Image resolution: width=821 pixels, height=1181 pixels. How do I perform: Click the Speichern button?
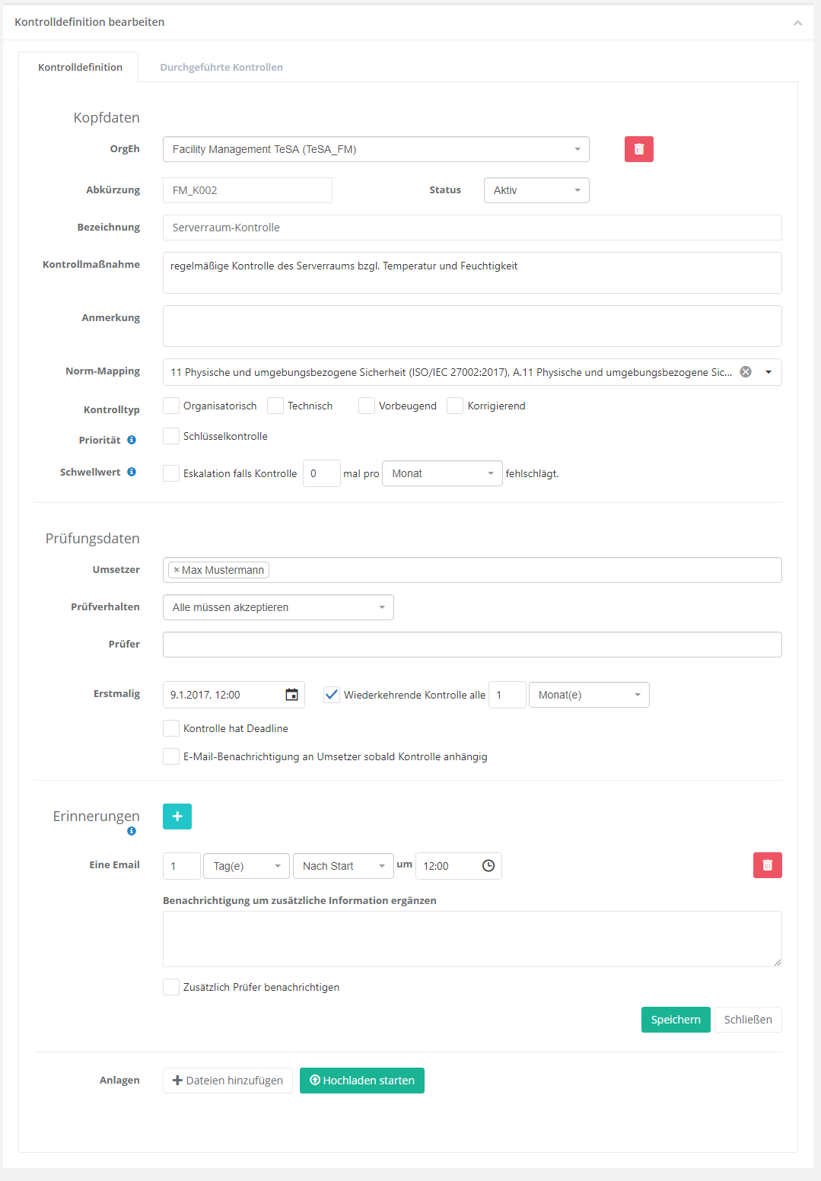pos(676,1020)
